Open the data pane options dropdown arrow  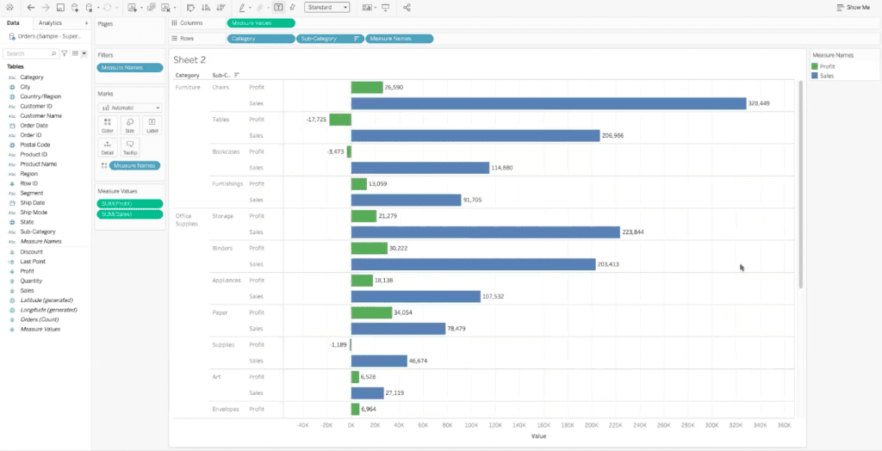[x=84, y=53]
